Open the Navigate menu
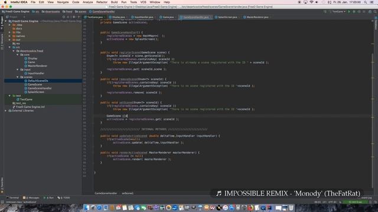The image size is (378, 212). (63, 2)
